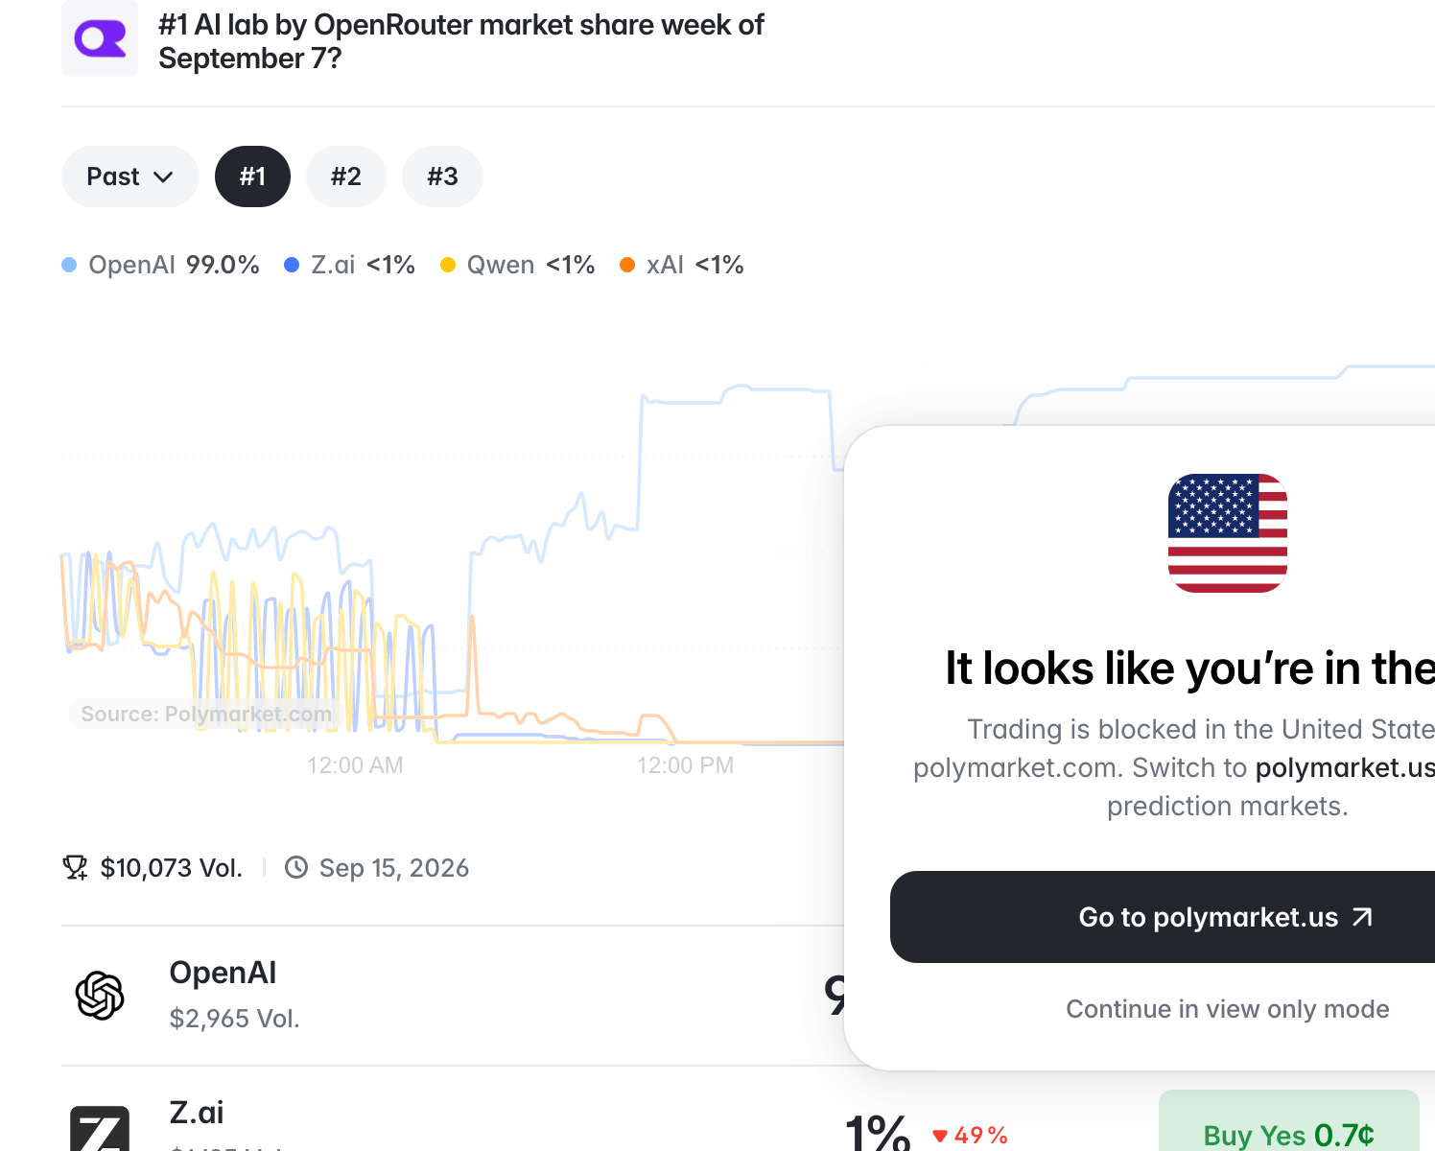
Task: Click the red down-triangle next to 49%
Action: click(x=940, y=1136)
